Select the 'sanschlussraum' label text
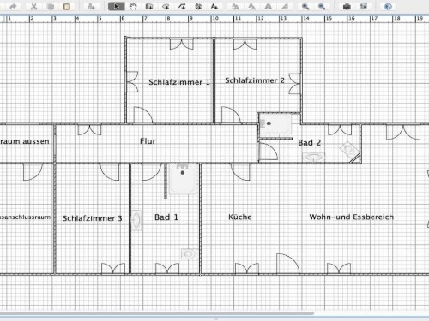Screen dimensions: 429x321 pos(25,217)
